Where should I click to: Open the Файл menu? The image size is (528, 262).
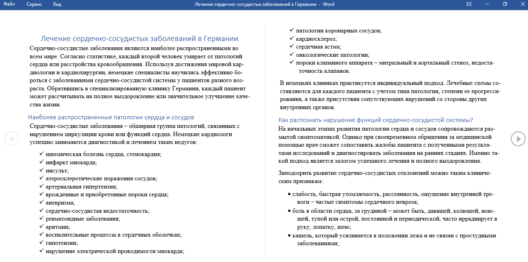[x=9, y=4]
